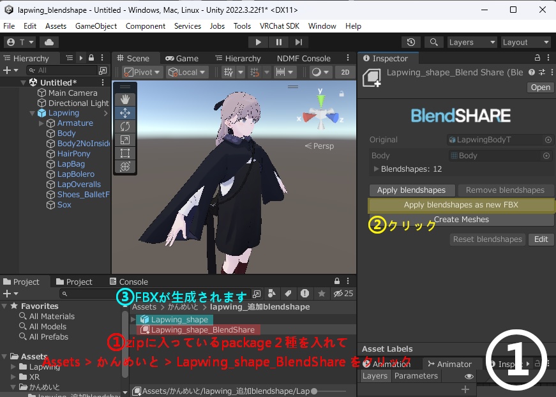Click Apply blendshapes button
This screenshot has width=556, height=397.
(x=411, y=190)
